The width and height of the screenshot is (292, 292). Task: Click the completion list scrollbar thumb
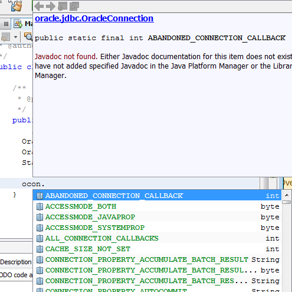[287, 202]
